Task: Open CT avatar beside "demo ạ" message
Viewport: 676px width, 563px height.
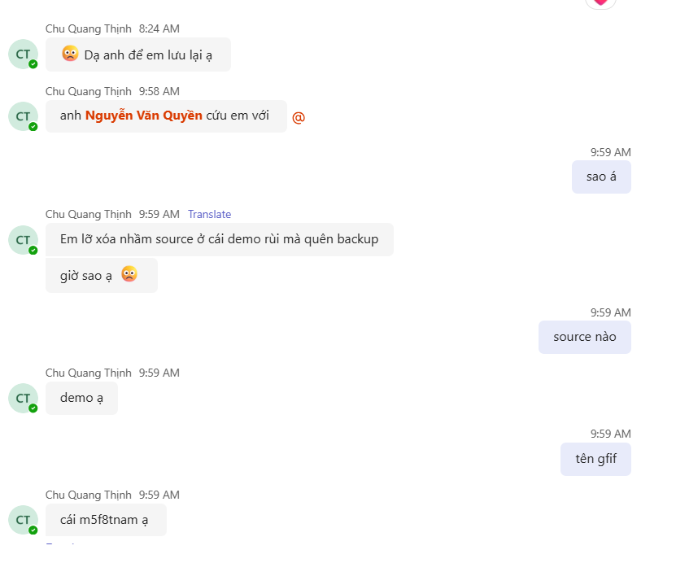Action: coord(23,398)
